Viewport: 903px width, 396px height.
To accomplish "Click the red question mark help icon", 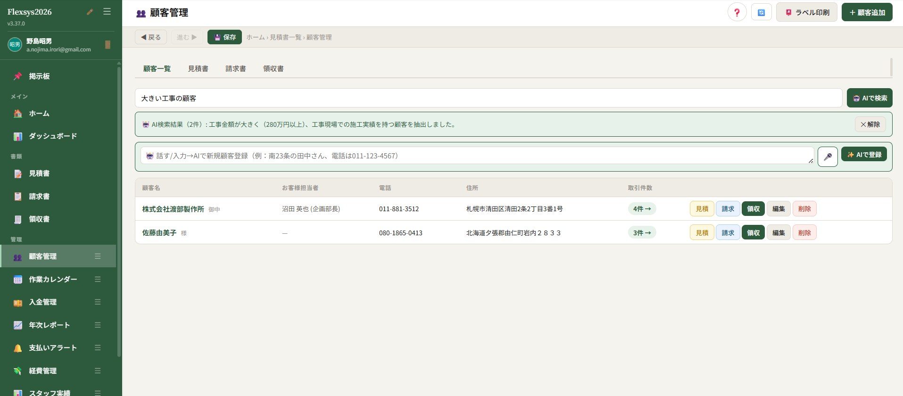I will tap(737, 12).
